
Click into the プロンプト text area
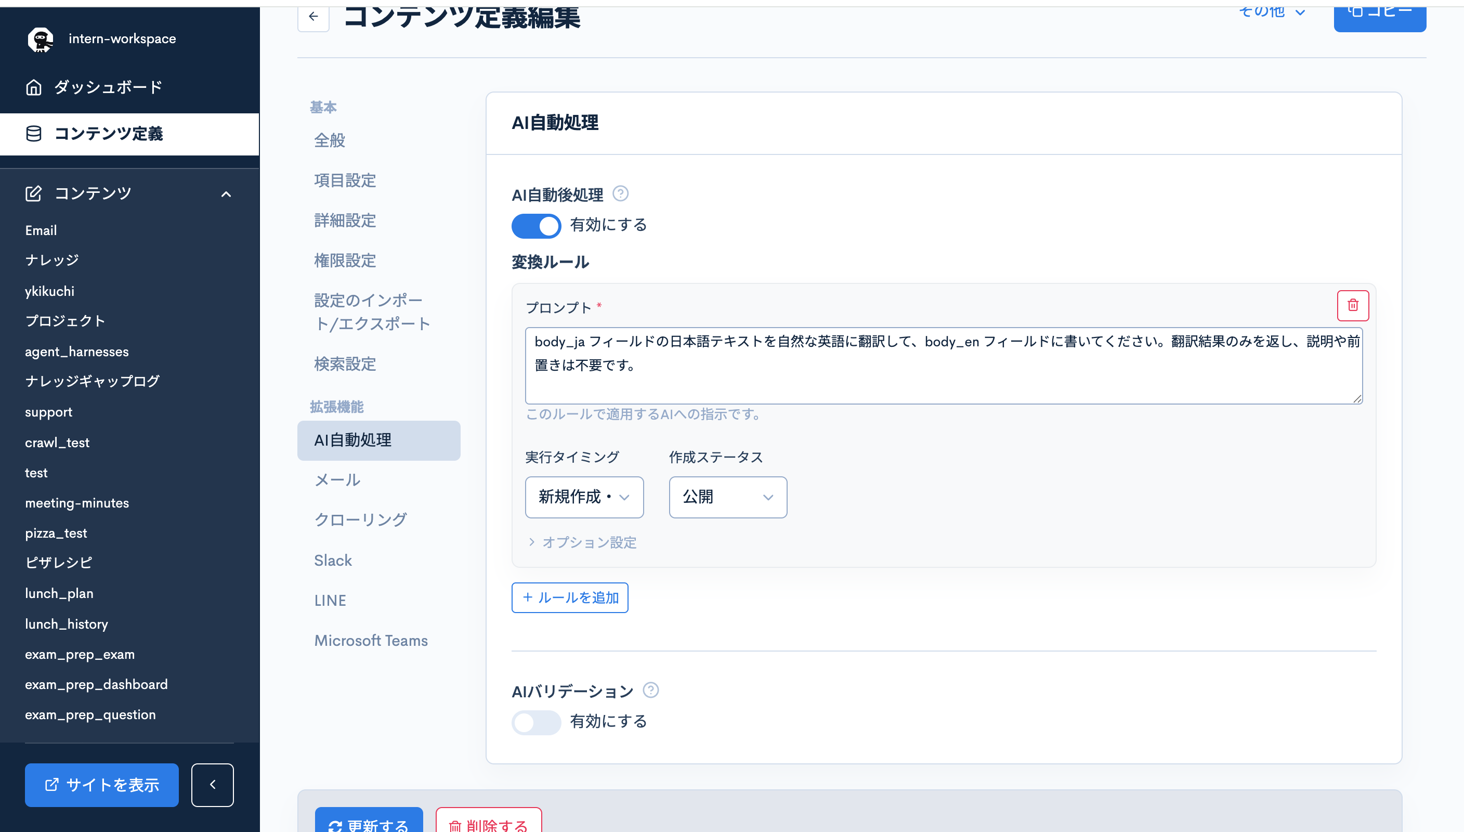(944, 366)
